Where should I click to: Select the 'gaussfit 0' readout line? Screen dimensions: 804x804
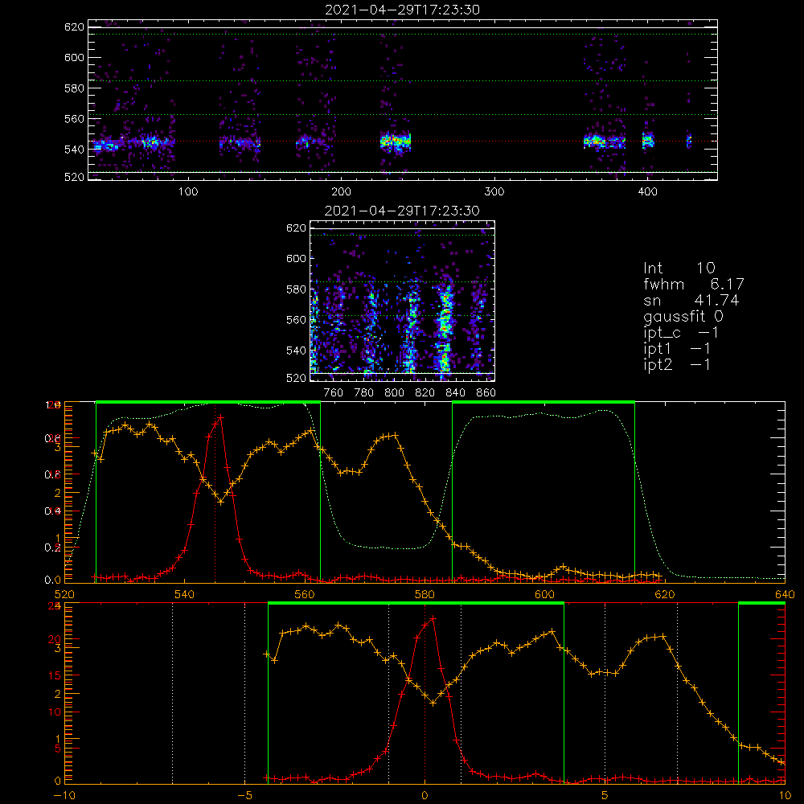tap(683, 316)
